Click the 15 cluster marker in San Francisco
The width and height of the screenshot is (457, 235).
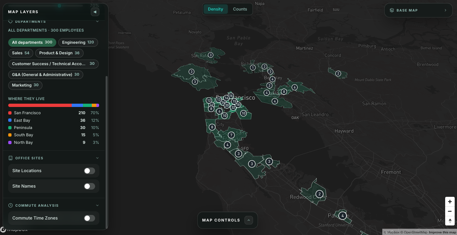pyautogui.click(x=234, y=101)
